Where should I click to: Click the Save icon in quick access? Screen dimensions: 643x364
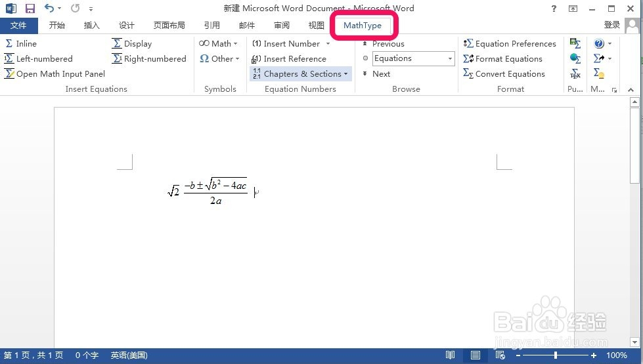30,8
